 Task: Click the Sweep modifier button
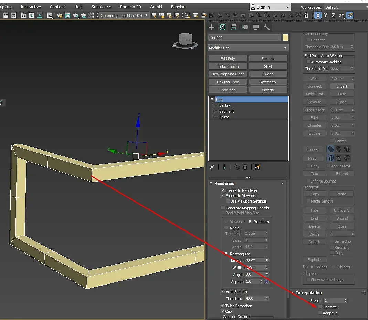(268, 74)
